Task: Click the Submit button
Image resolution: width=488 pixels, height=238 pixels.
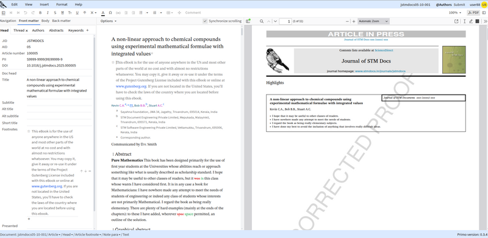Action: click(459, 4)
